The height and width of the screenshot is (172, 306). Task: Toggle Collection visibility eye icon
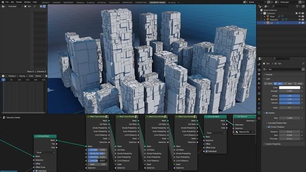(x=299, y=13)
